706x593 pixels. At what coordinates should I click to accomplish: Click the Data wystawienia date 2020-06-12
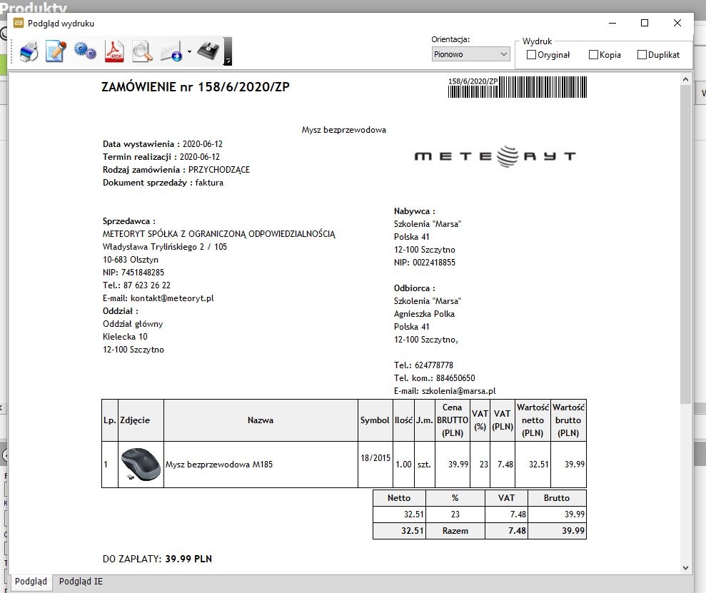click(203, 144)
